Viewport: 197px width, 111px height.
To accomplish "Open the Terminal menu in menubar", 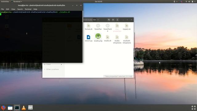I will point(28,9).
